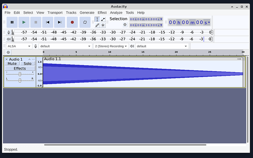The image size is (253, 158).
Task: Click the Effects button on Audio 1
Action: coord(20,69)
